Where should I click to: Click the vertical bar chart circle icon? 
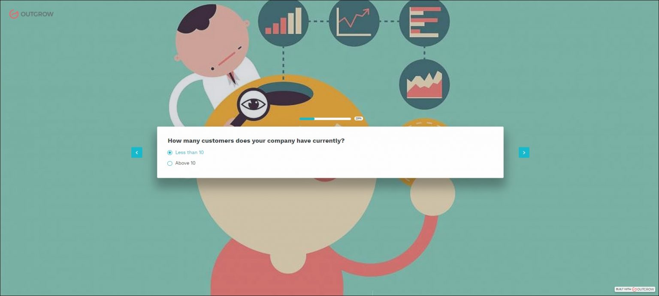pyautogui.click(x=283, y=21)
